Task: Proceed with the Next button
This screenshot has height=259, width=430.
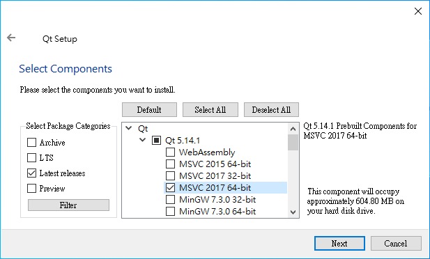Action: pyautogui.click(x=339, y=244)
